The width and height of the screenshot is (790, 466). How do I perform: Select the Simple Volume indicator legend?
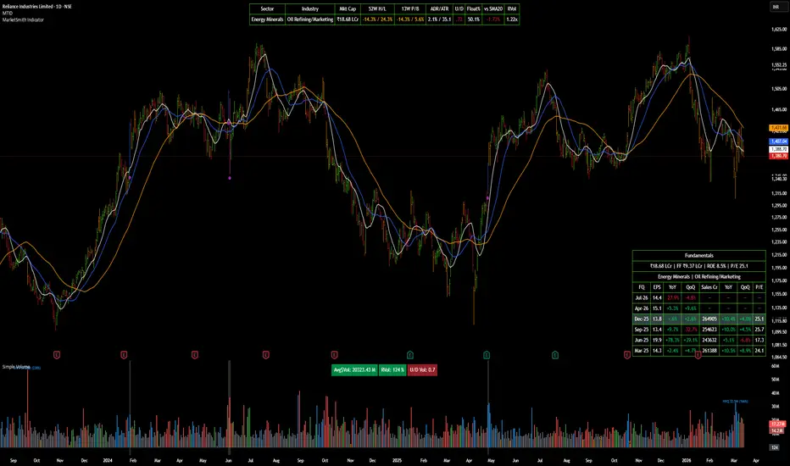coord(16,367)
